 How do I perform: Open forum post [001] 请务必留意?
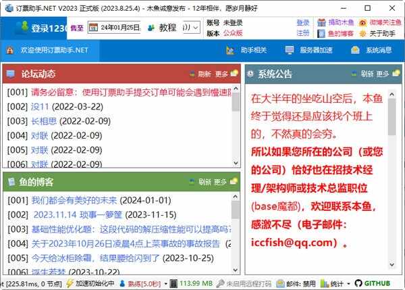[131, 93]
